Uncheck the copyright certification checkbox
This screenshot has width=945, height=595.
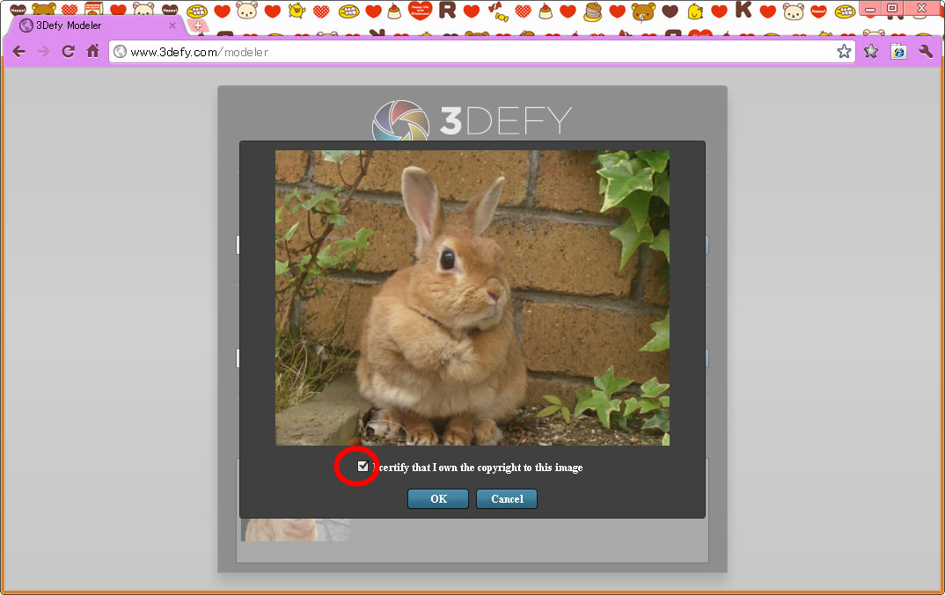(363, 467)
